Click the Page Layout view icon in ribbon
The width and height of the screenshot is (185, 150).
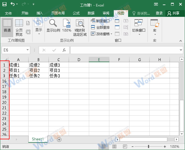tap(28, 23)
